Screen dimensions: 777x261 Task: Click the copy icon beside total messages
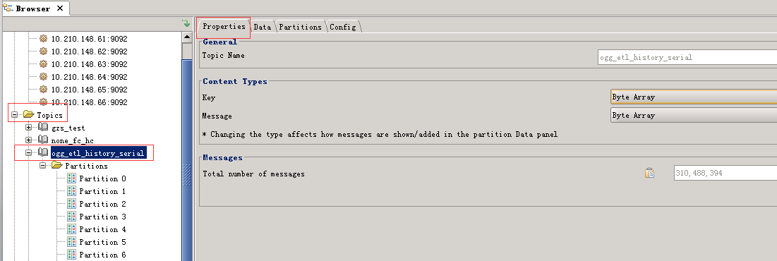click(x=649, y=173)
